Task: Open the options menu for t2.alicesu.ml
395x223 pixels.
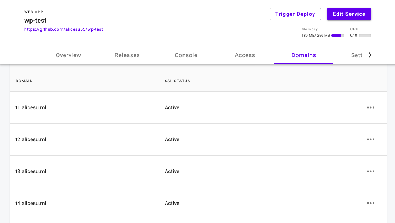Action: pyautogui.click(x=370, y=139)
